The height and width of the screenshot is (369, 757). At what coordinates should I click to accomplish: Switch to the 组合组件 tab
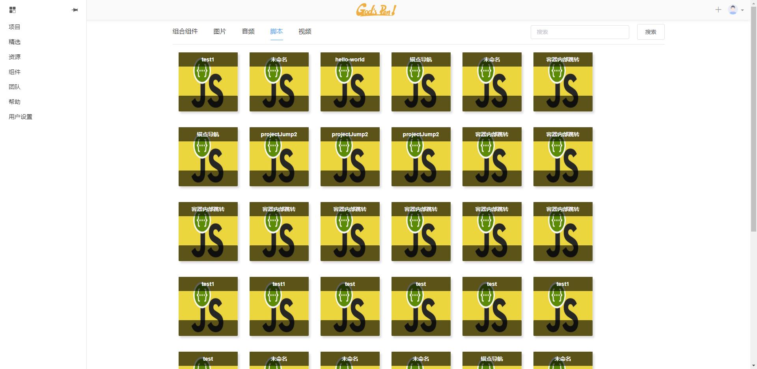pos(185,32)
